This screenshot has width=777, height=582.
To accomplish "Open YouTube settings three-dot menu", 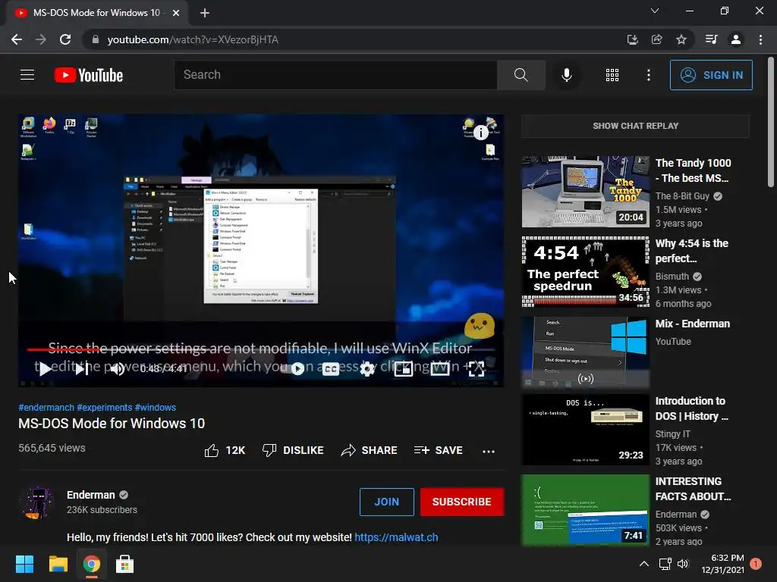I will click(x=648, y=75).
